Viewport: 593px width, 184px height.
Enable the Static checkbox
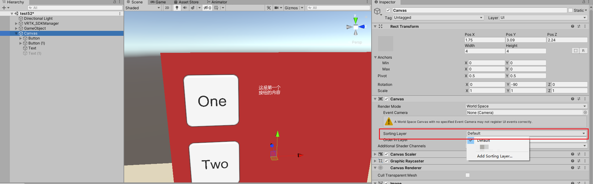[570, 10]
